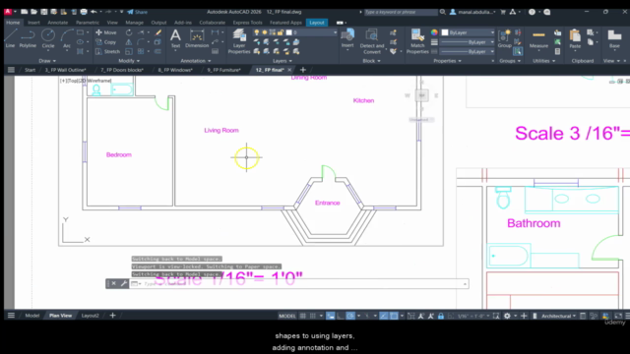Screen dimensions: 630x354
Task: Open the Parametric ribbon tab
Action: 88,23
